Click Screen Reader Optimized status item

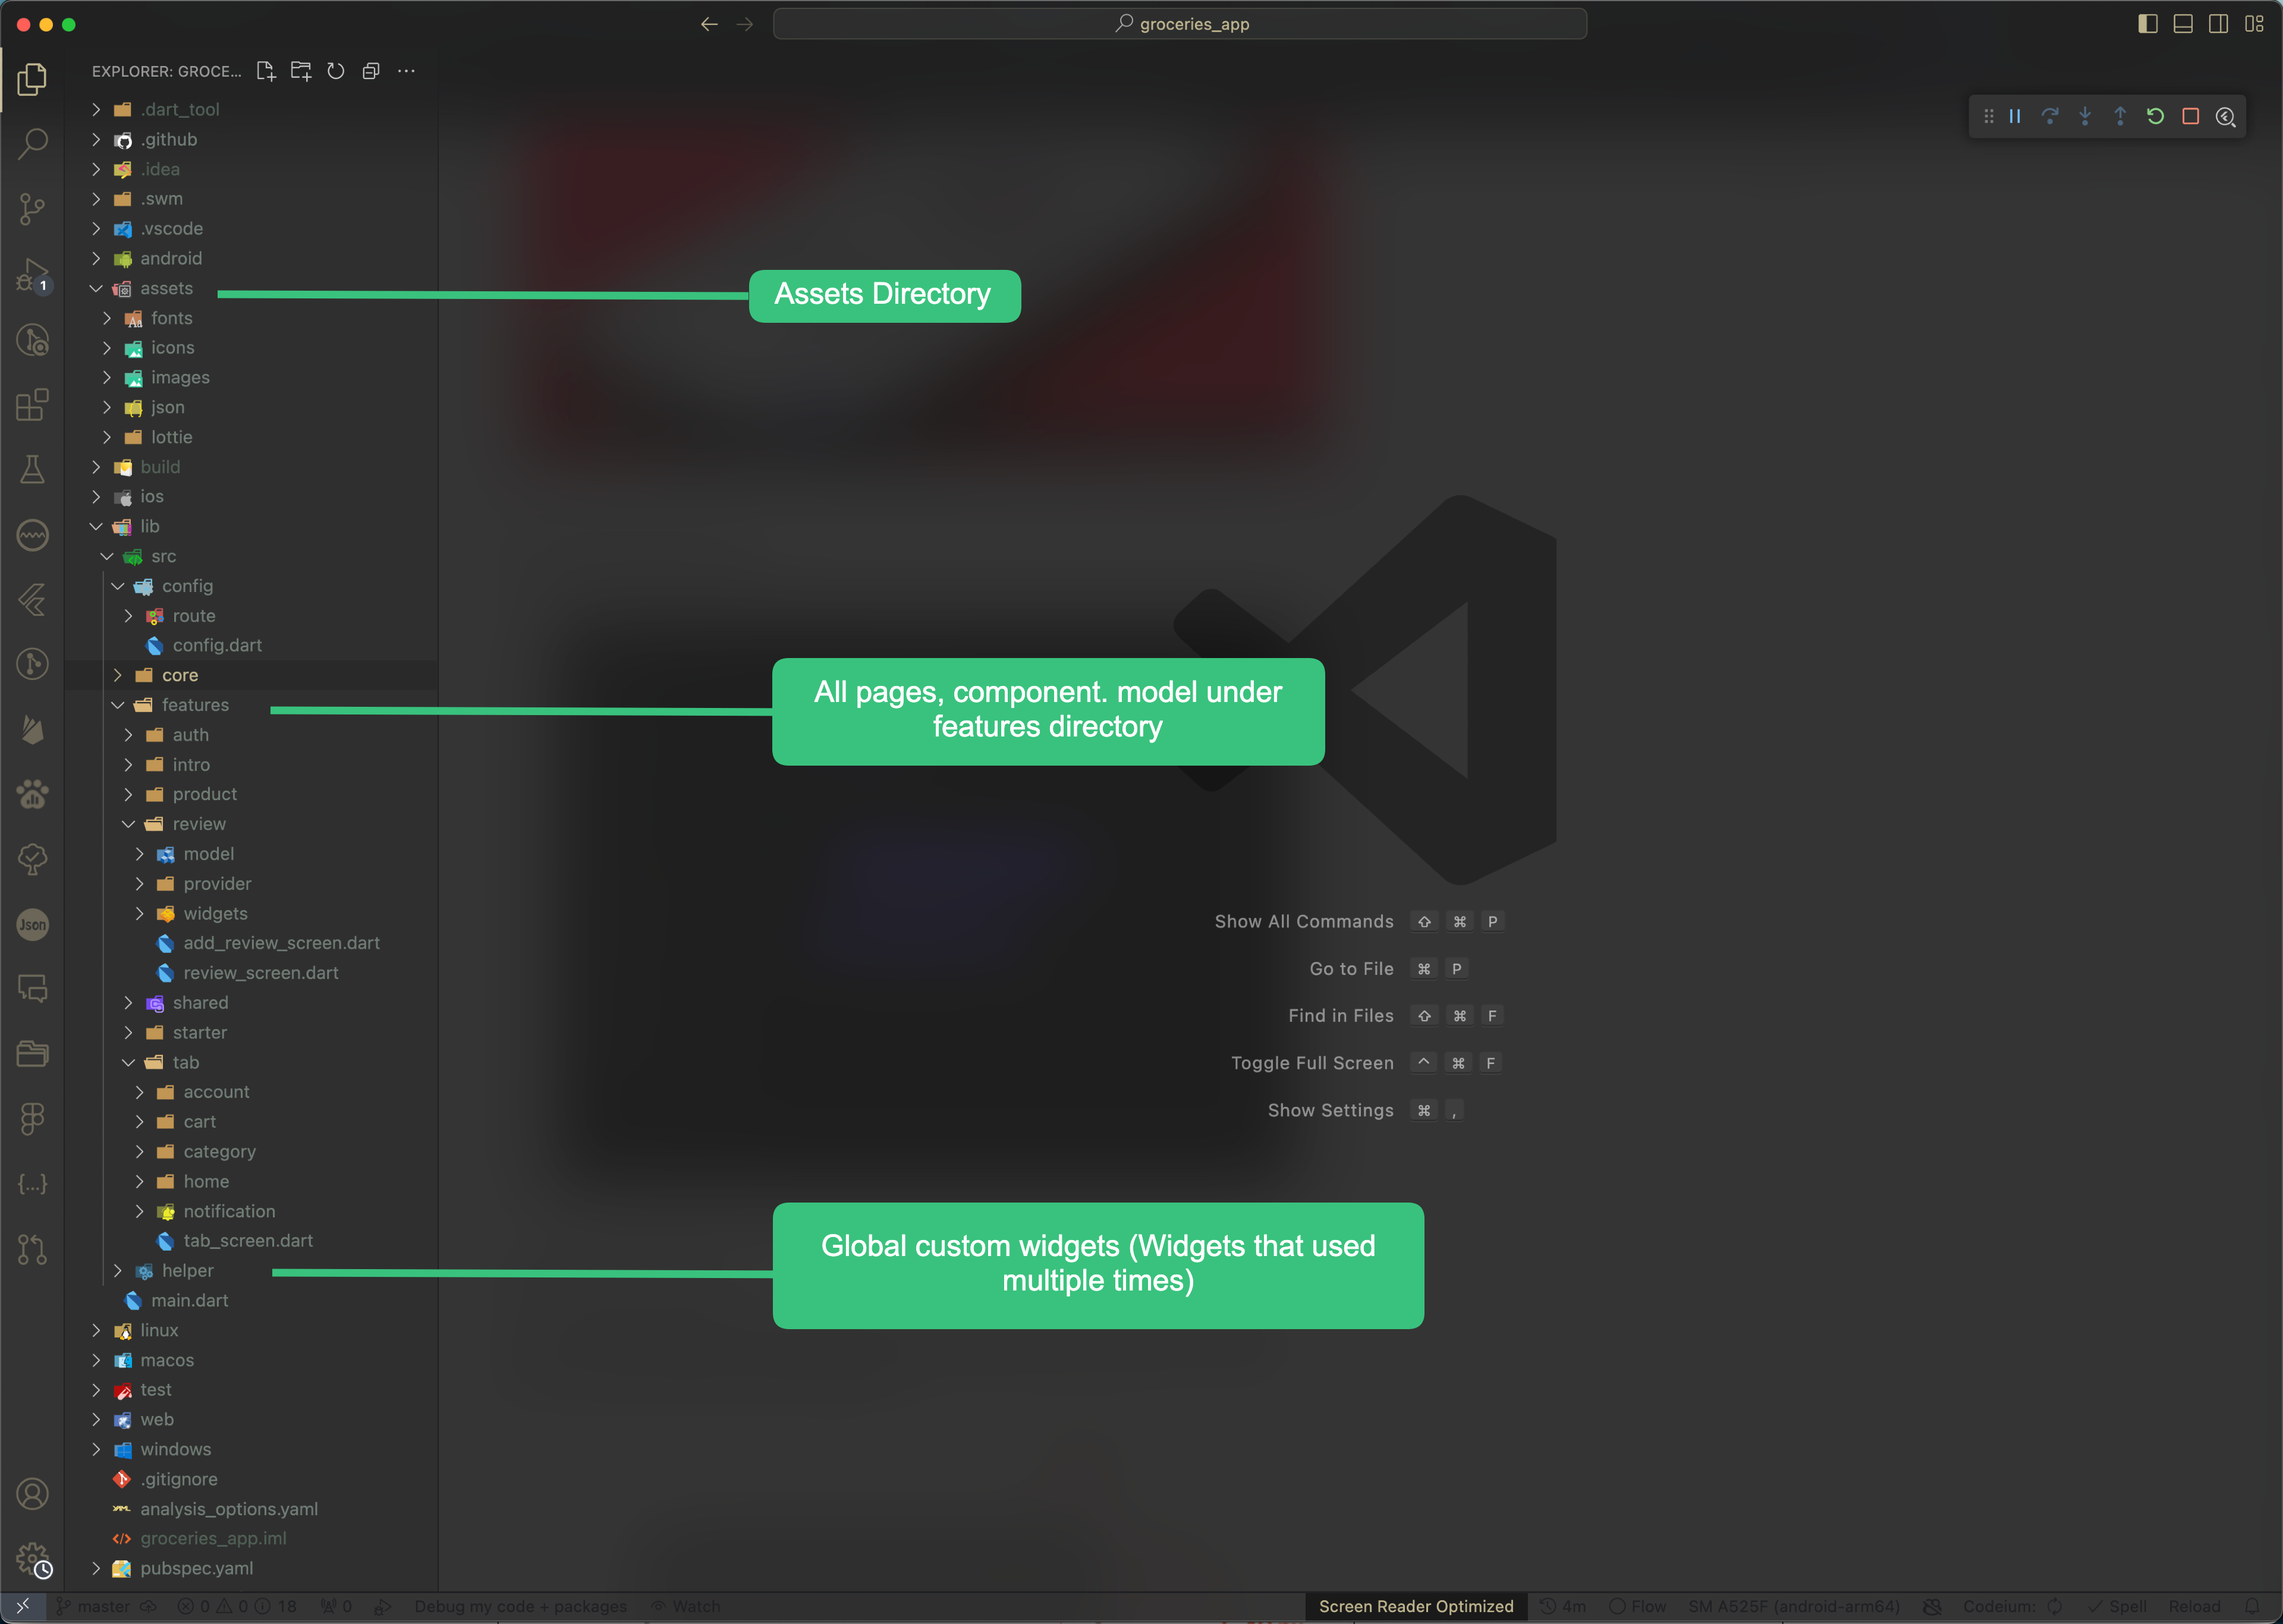(x=1416, y=1607)
